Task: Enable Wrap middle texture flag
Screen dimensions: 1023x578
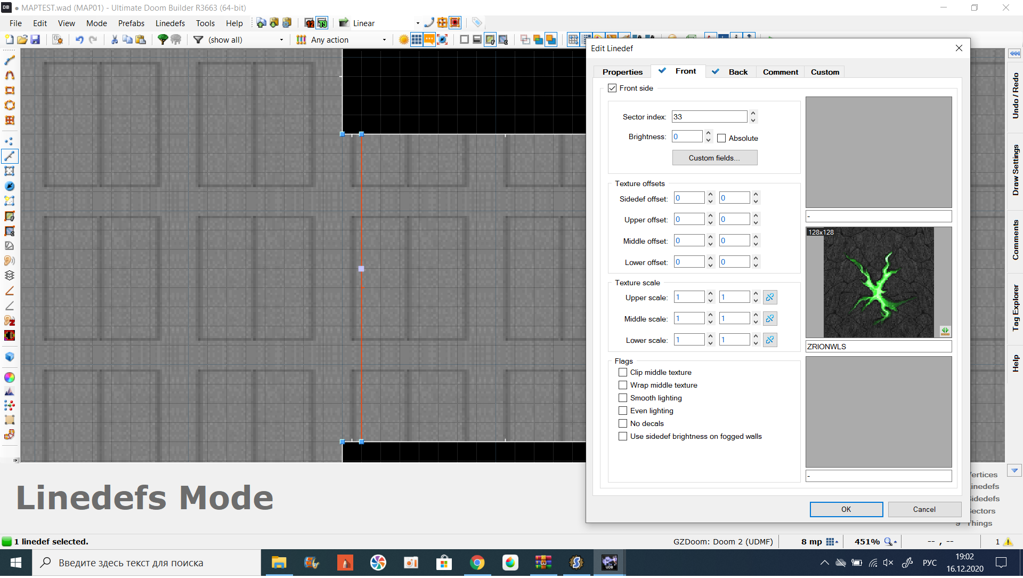Action: coord(623,386)
